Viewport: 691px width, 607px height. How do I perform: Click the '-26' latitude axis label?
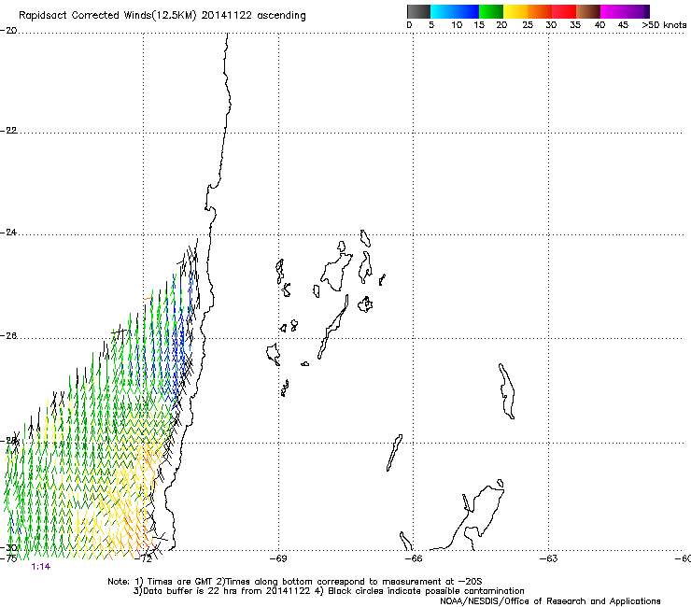(8, 336)
